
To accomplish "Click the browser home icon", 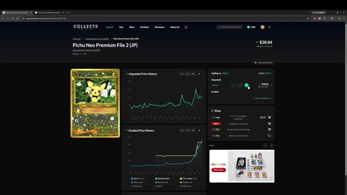I will tap(18, 18).
